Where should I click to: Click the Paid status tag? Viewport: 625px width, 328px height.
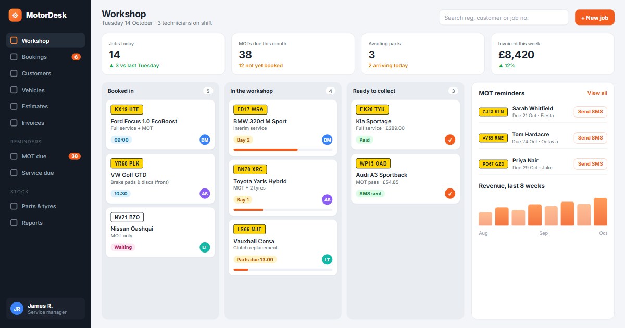coord(365,140)
